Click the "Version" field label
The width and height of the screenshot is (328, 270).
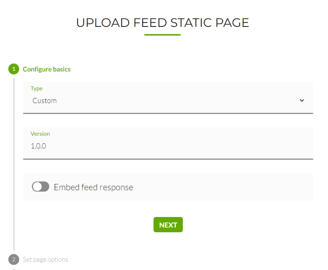[x=40, y=134]
